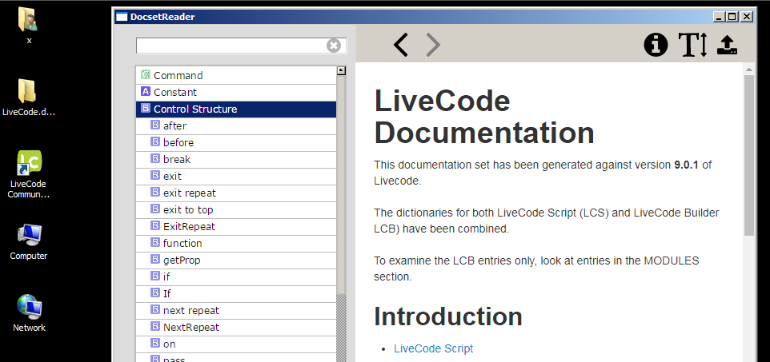Clear the search field with X icon
Screen dimensions: 770x362
point(334,46)
